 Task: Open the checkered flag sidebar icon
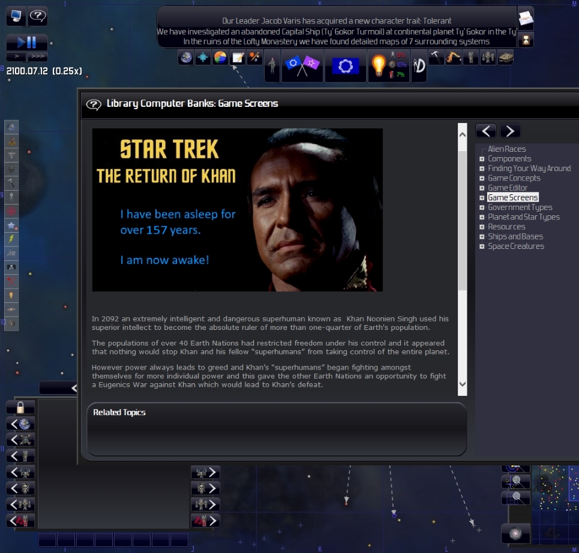[x=11, y=253]
